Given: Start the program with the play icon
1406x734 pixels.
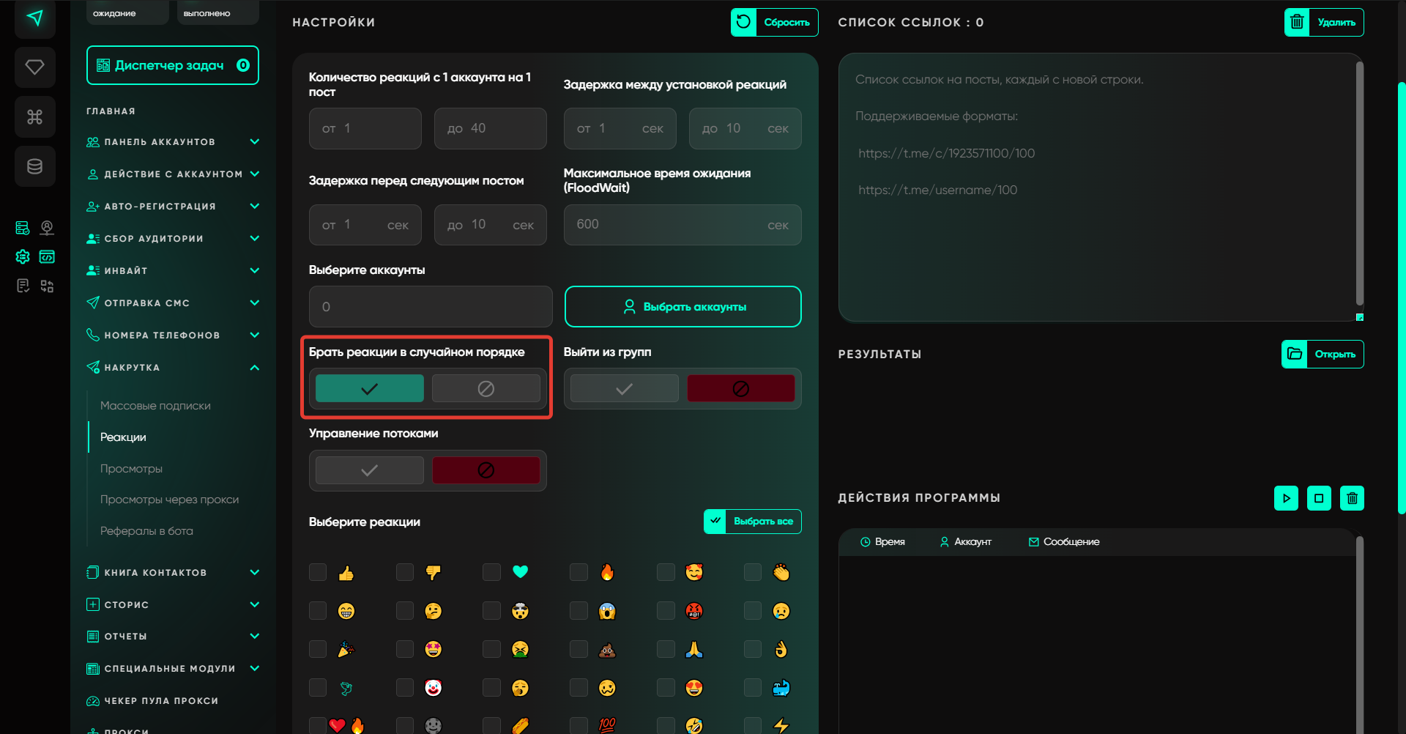Looking at the screenshot, I should tap(1286, 498).
